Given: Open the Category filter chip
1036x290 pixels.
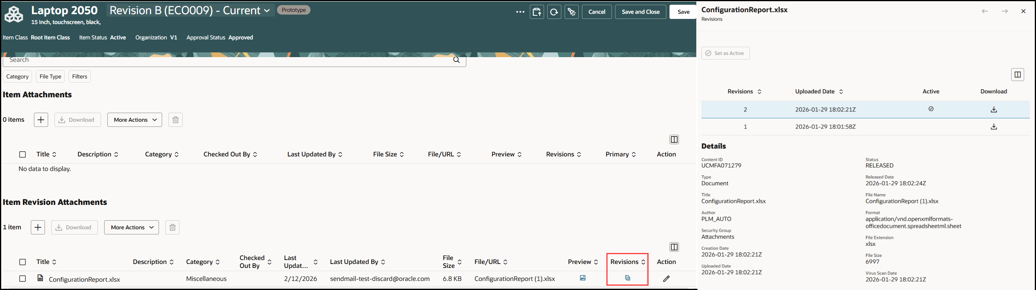Looking at the screenshot, I should tap(17, 76).
